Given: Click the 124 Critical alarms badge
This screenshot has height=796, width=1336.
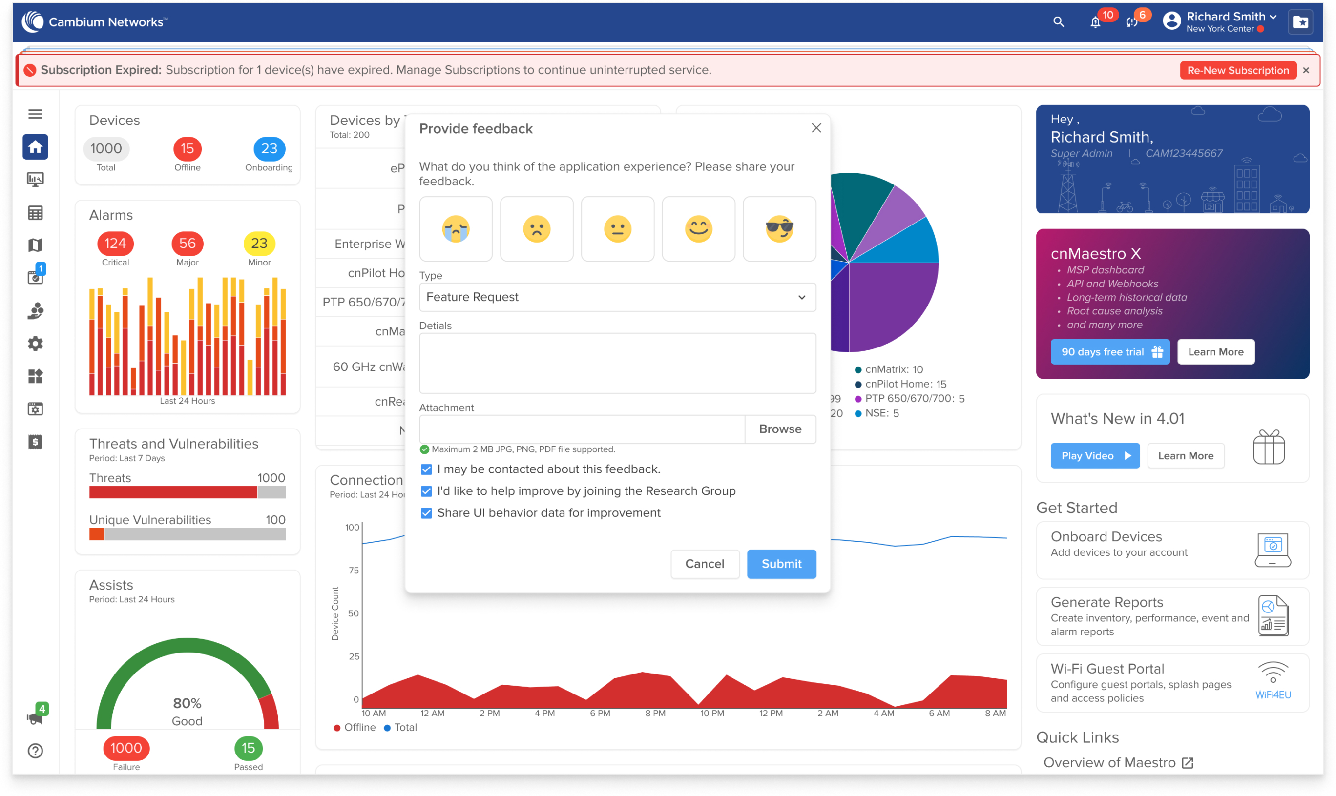Looking at the screenshot, I should (115, 244).
